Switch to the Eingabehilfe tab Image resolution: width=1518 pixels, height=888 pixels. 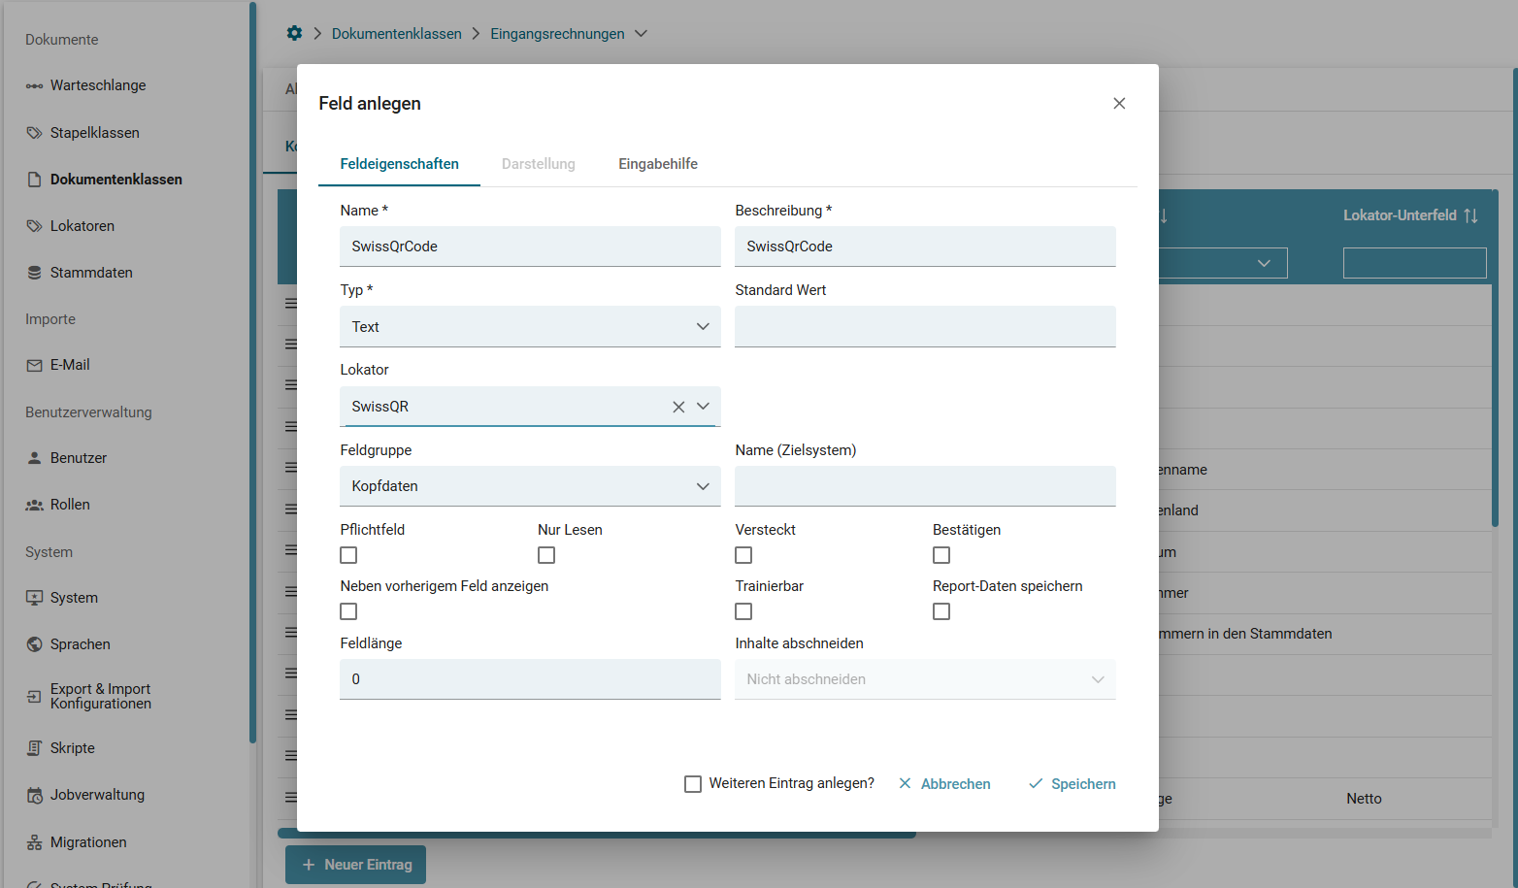click(x=658, y=164)
